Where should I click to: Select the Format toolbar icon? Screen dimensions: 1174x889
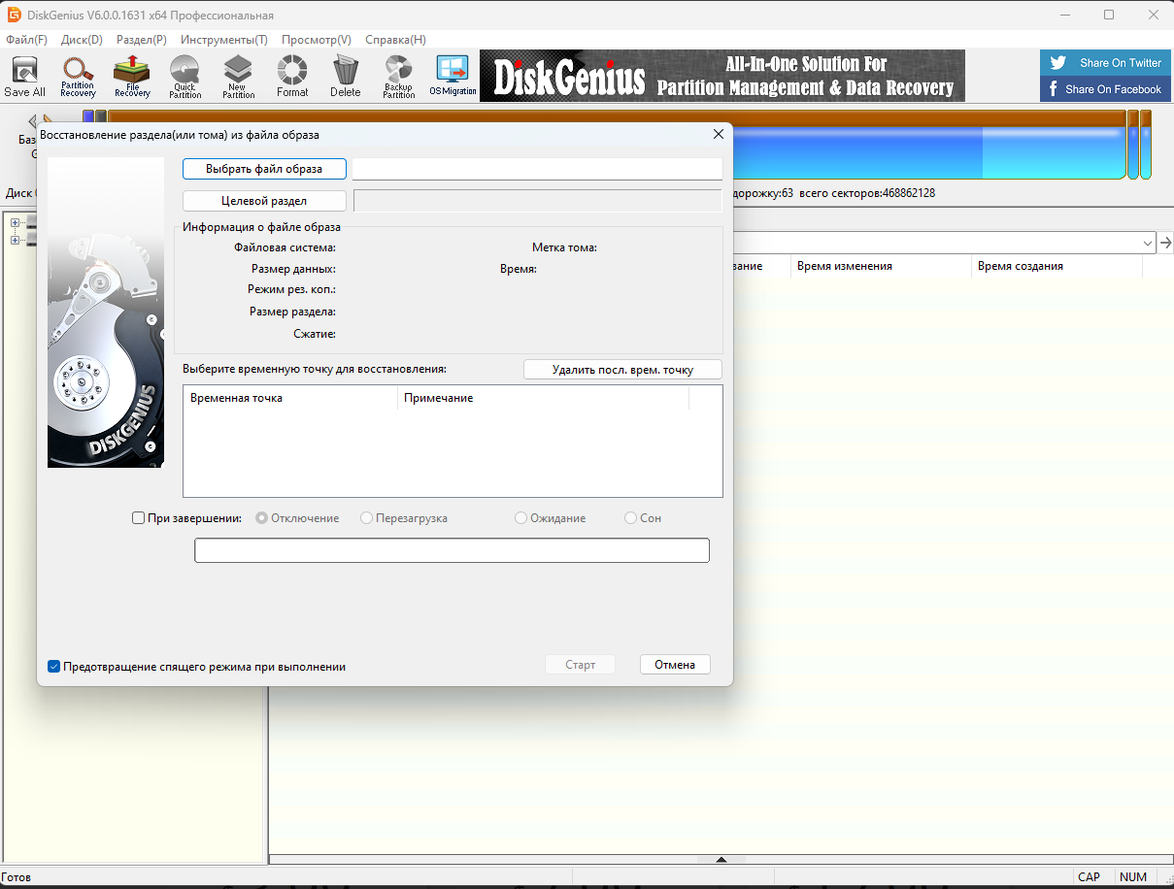click(x=292, y=76)
